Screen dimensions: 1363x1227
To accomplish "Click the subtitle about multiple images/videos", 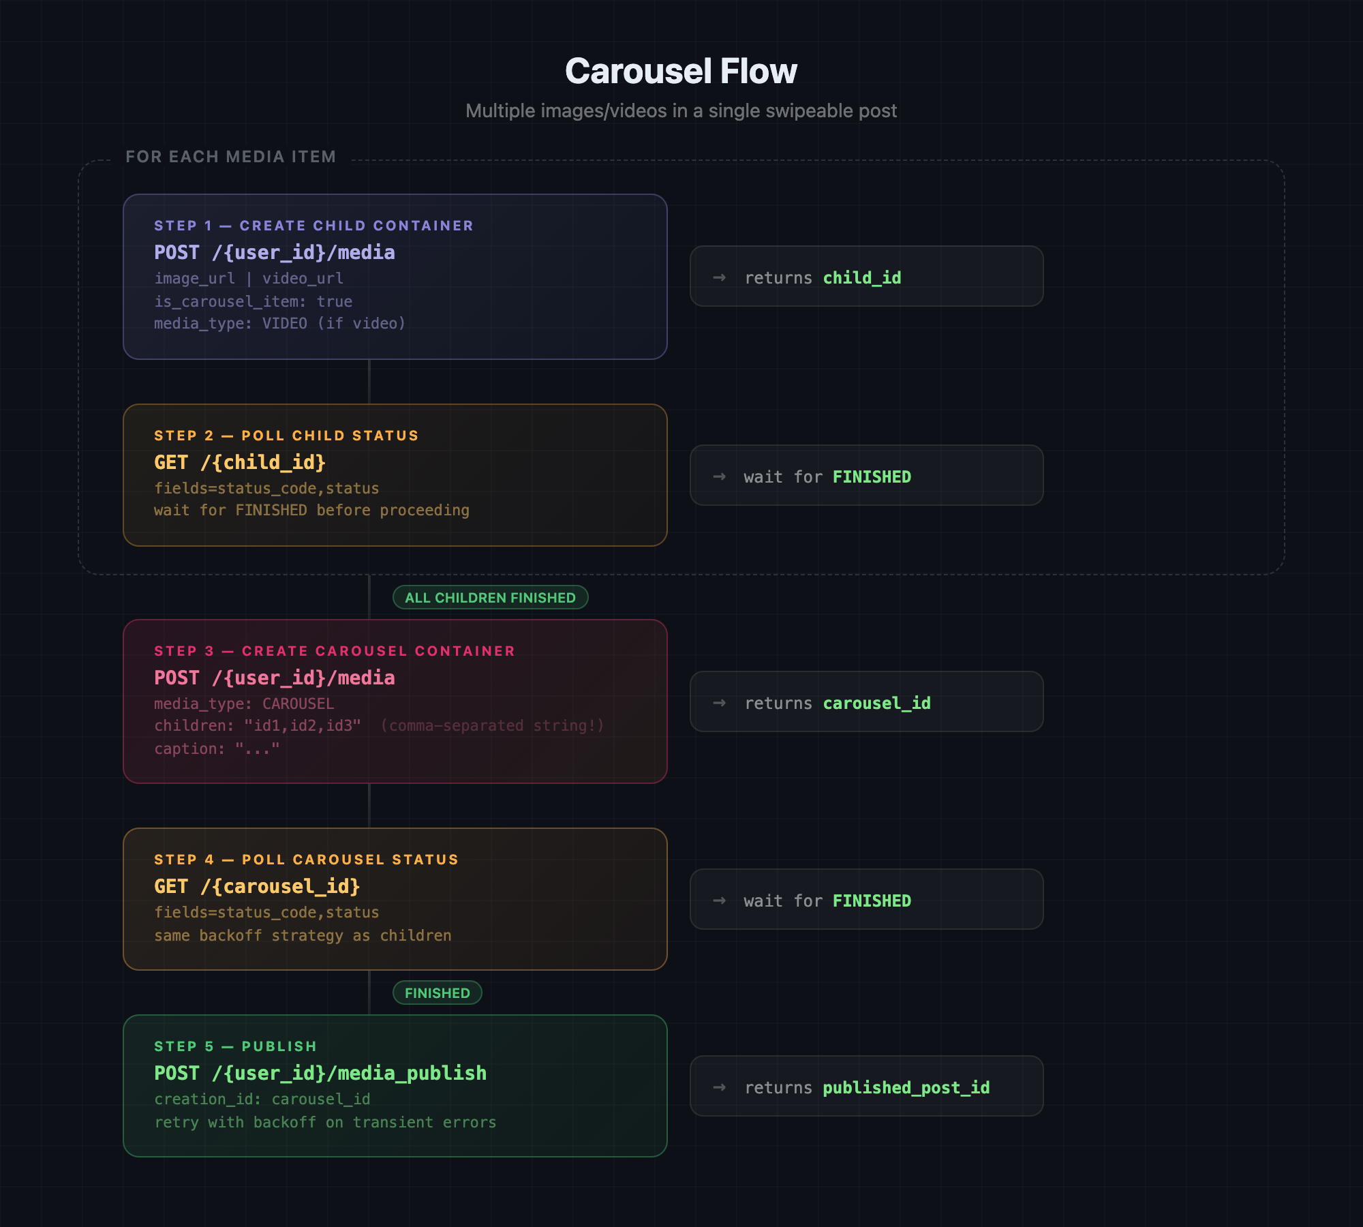I will click(x=681, y=111).
